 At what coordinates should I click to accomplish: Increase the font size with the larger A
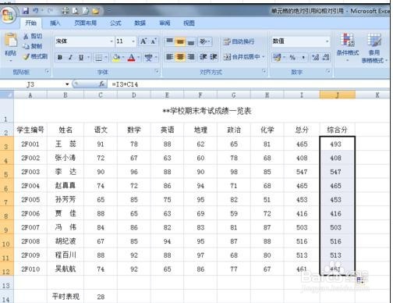(143, 41)
